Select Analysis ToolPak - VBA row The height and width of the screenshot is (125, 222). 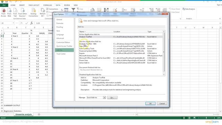point(121,44)
